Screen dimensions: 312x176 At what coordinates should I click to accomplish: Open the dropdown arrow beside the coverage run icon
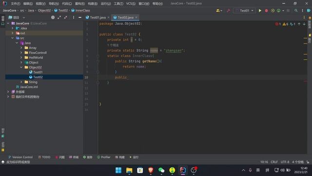[283, 11]
